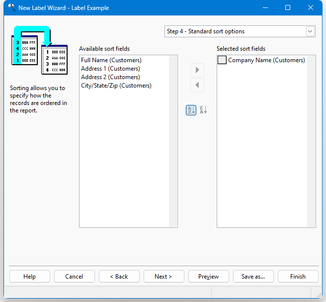Finish the label wizard

click(298, 277)
